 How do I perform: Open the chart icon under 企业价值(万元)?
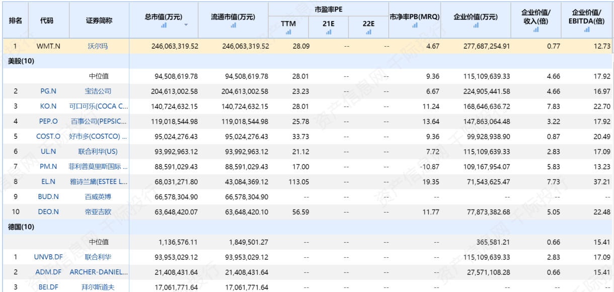pyautogui.click(x=476, y=25)
